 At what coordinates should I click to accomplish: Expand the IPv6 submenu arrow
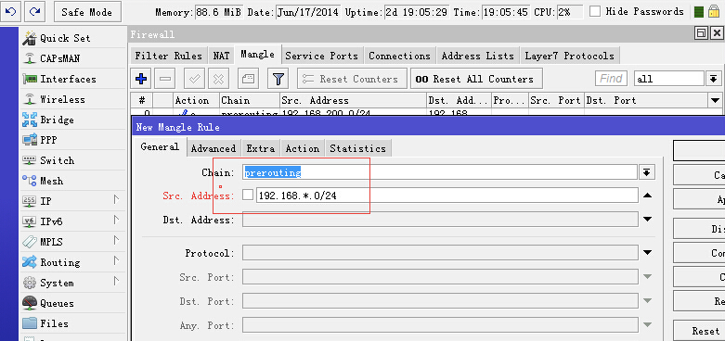pos(116,221)
